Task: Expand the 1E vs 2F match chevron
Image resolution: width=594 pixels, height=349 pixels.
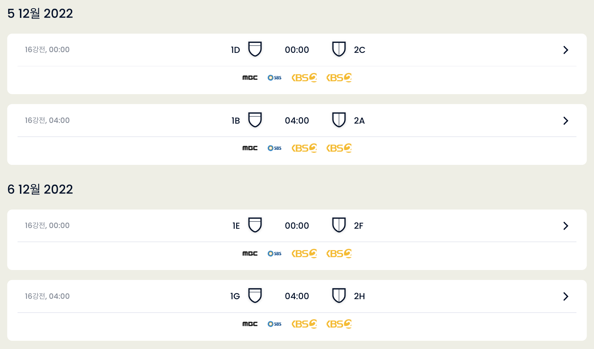Action: [566, 226]
